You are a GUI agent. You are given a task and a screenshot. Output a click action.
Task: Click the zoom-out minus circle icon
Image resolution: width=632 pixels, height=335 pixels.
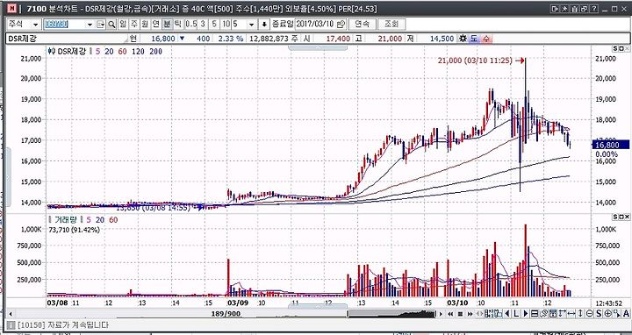pos(589,314)
